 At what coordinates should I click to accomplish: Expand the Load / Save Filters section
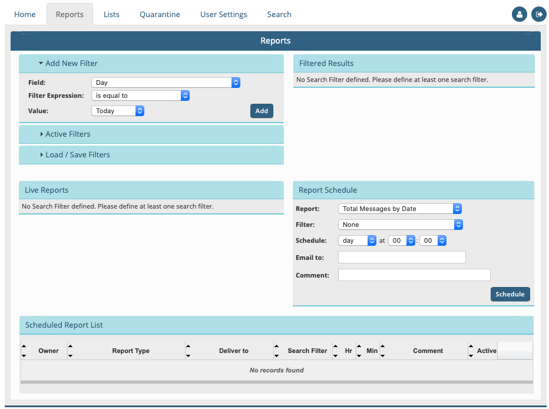77,155
